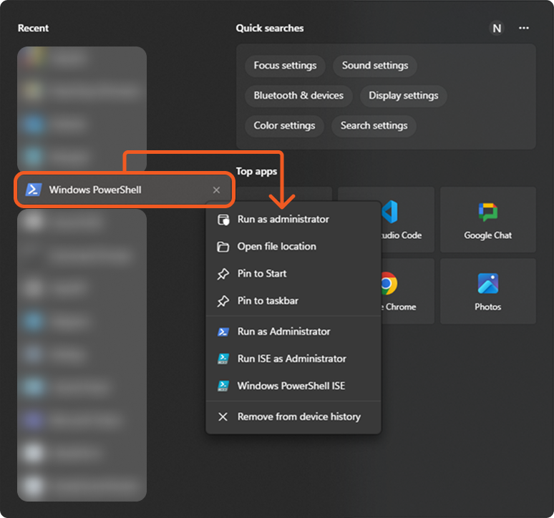Click Remove from device history
The width and height of the screenshot is (554, 518).
click(298, 416)
